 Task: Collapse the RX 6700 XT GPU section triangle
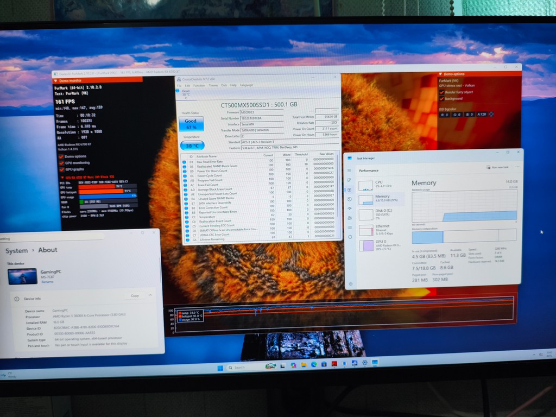click(x=62, y=177)
